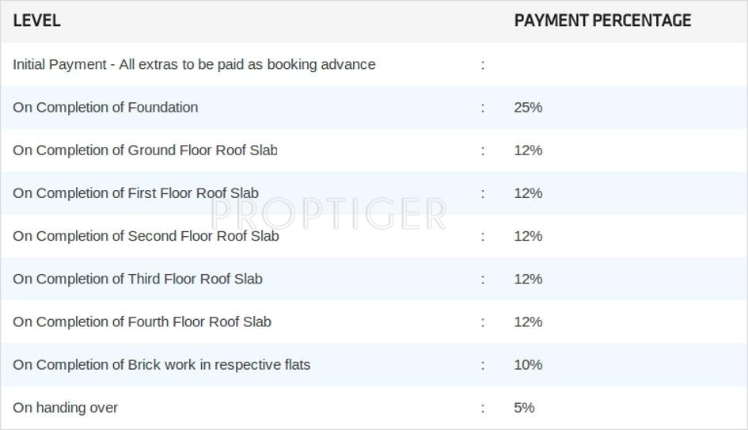
Task: Click the First Floor Roof Slab row label
Action: (135, 192)
